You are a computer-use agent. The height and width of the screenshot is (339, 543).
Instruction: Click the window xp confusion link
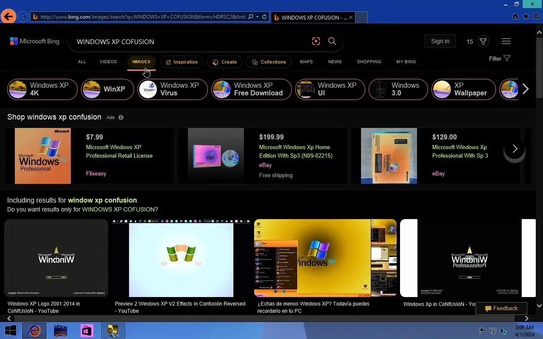point(102,200)
